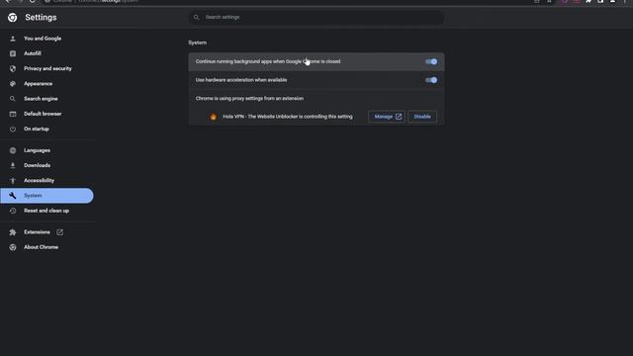Screen dimensions: 633x356
Task: Focus the Search settings field
Action: 316,18
